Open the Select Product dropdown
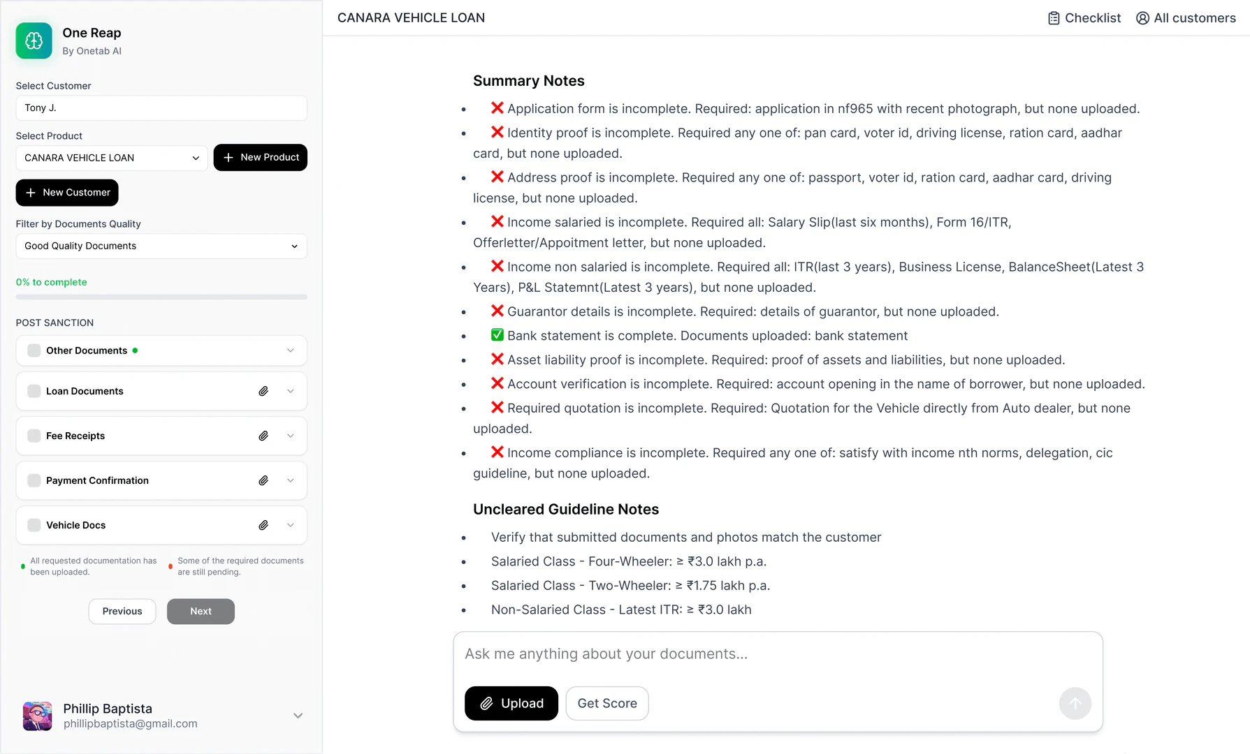 [111, 158]
